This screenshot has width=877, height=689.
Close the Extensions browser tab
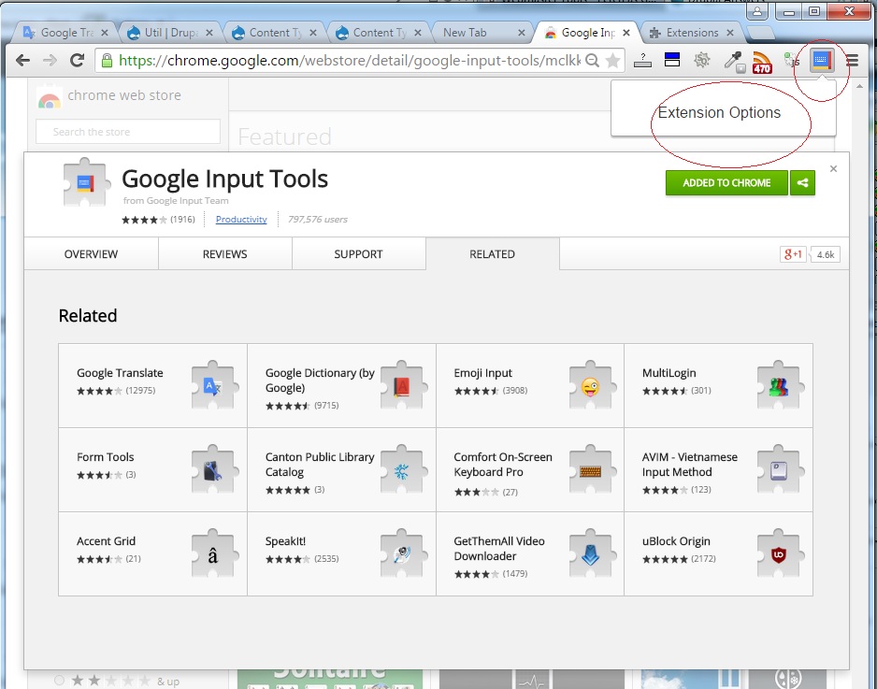coord(730,33)
